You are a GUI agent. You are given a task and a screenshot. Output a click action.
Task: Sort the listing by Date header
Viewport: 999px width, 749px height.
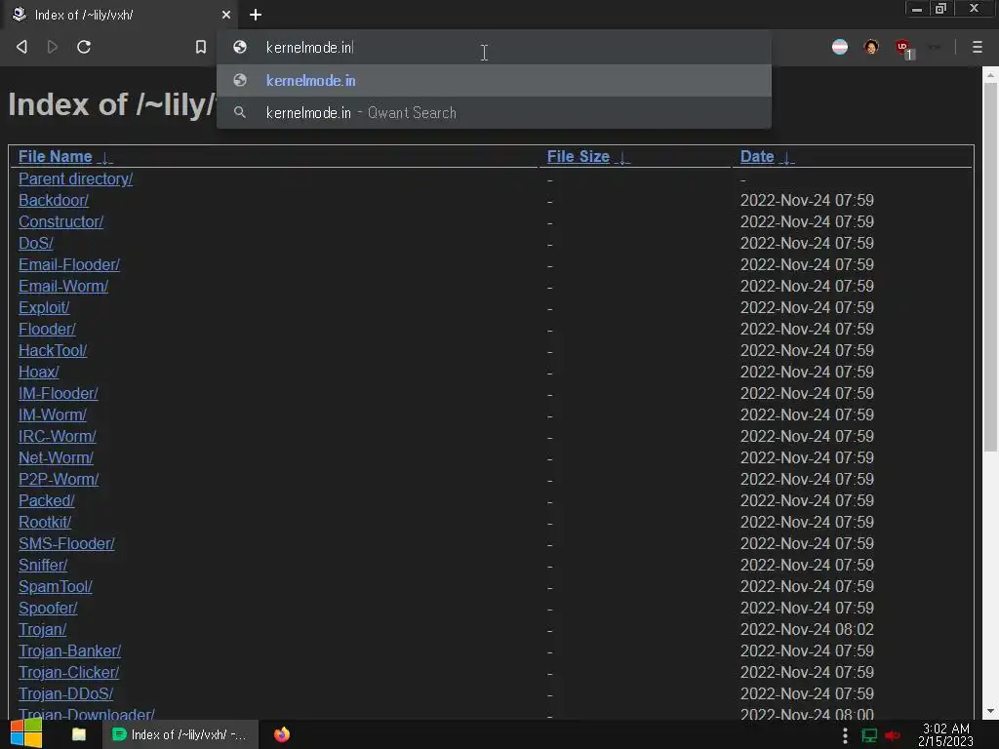pos(757,157)
